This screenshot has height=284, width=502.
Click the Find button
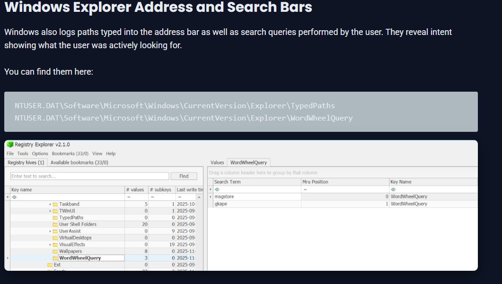[184, 176]
